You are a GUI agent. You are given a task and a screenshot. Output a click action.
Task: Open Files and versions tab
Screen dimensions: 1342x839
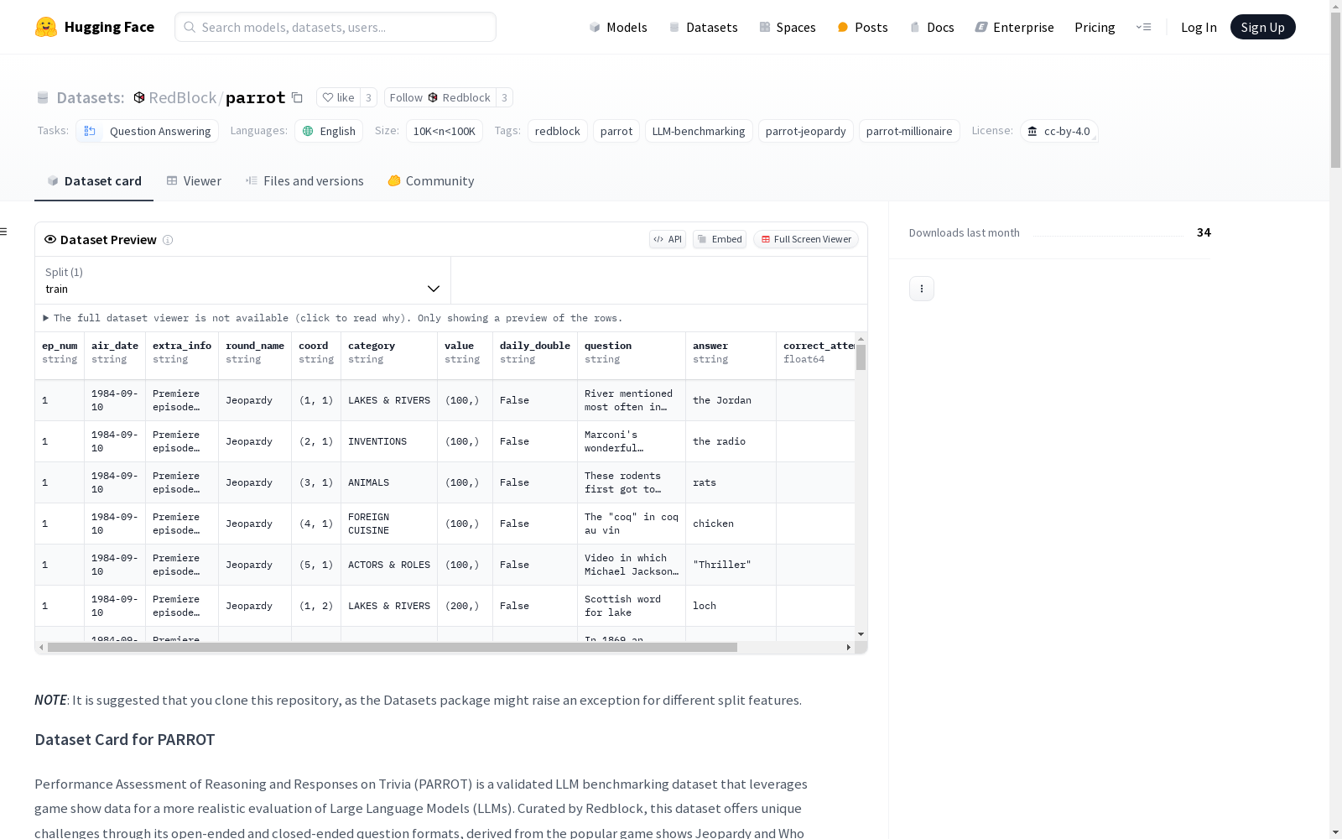point(304,181)
